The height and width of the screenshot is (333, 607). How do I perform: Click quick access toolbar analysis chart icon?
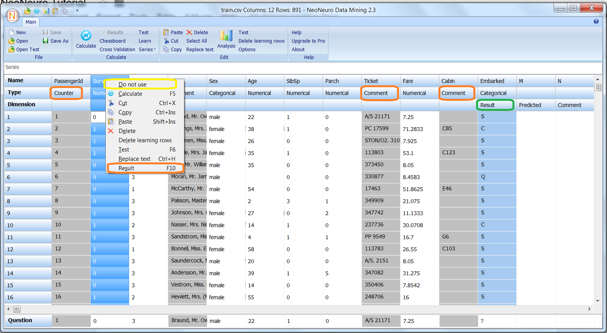46,11
